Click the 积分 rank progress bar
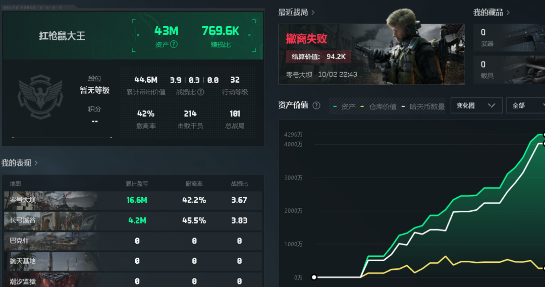This screenshot has width=545, height=287. [x=62, y=137]
